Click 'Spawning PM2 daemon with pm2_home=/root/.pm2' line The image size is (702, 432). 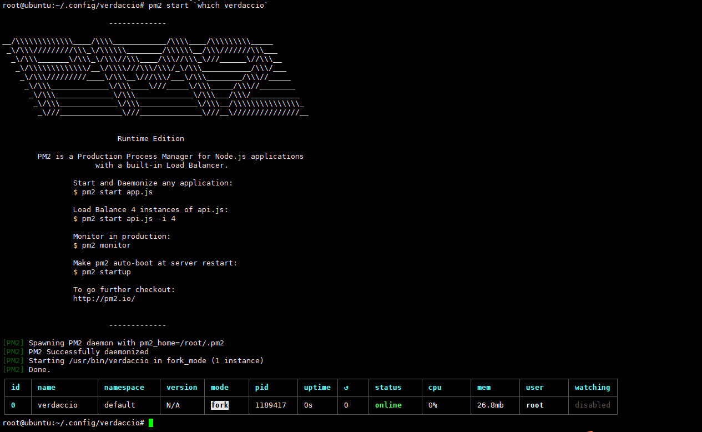click(127, 343)
